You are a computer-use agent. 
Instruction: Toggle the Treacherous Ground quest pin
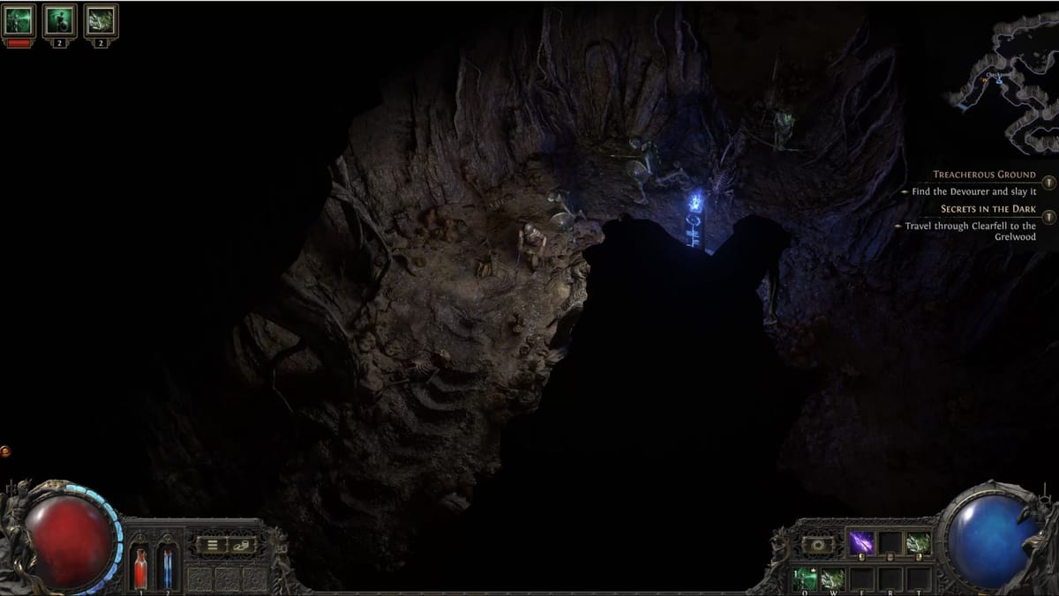click(1048, 183)
